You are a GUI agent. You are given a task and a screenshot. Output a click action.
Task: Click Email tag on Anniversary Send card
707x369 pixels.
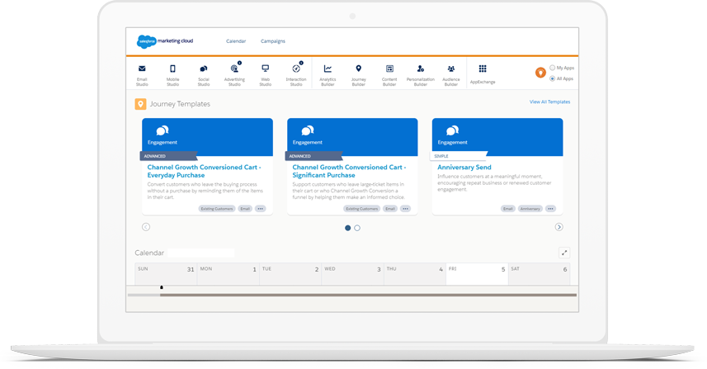coord(508,209)
